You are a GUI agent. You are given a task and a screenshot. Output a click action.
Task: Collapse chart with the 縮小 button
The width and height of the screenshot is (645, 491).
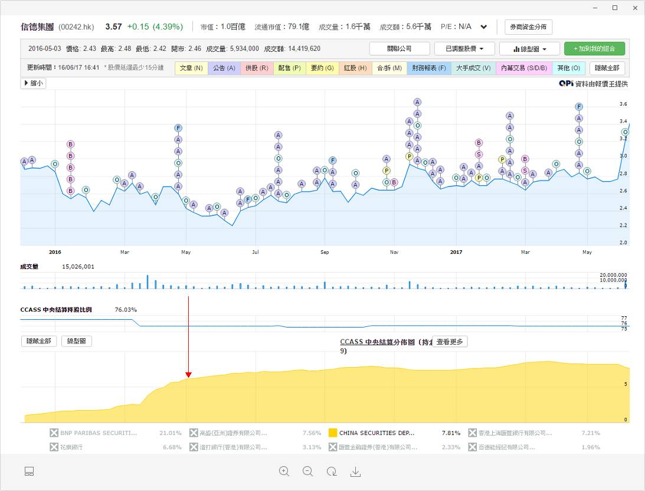(x=33, y=83)
